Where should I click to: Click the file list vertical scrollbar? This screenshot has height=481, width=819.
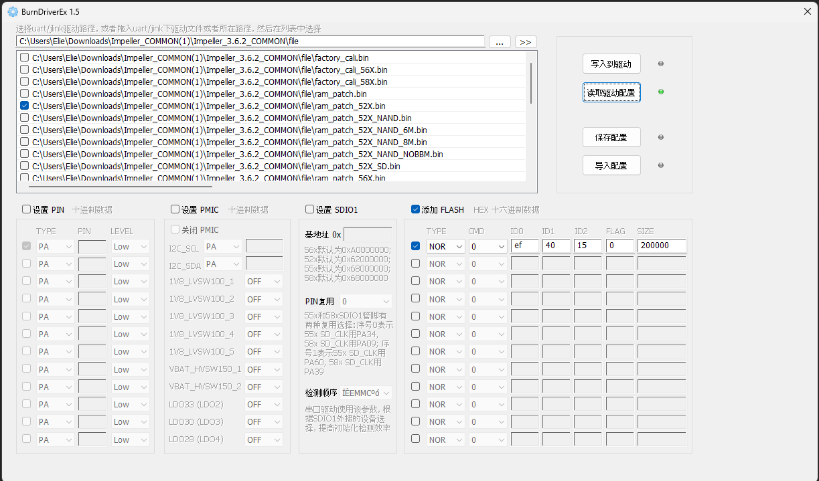(531, 83)
